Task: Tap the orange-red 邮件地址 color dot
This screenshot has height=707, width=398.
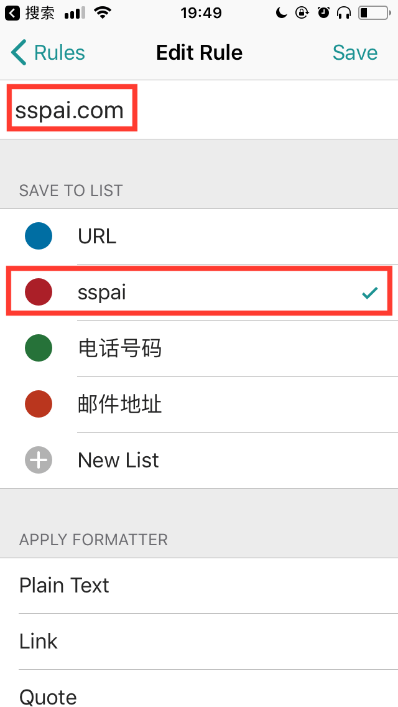Action: (x=39, y=405)
